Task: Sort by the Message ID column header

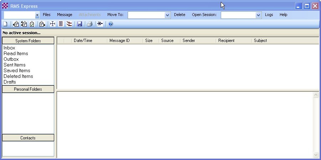Action: pos(125,41)
